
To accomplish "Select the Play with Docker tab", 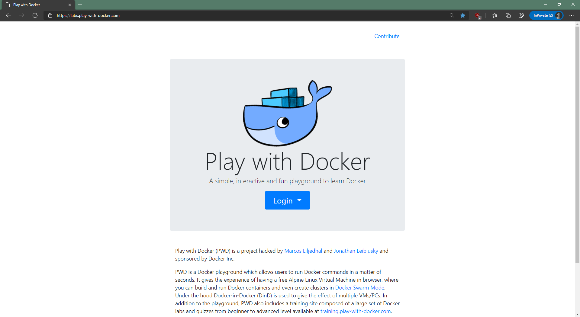I will pyautogui.click(x=39, y=5).
